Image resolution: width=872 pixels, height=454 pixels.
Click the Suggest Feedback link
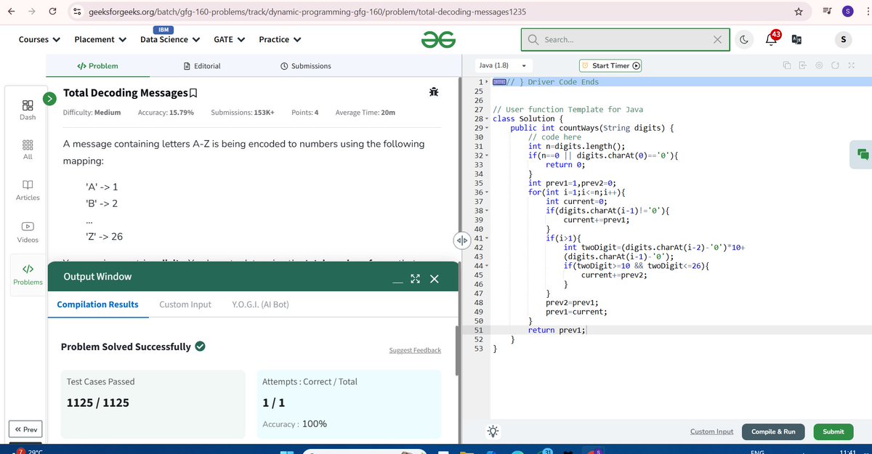point(414,349)
